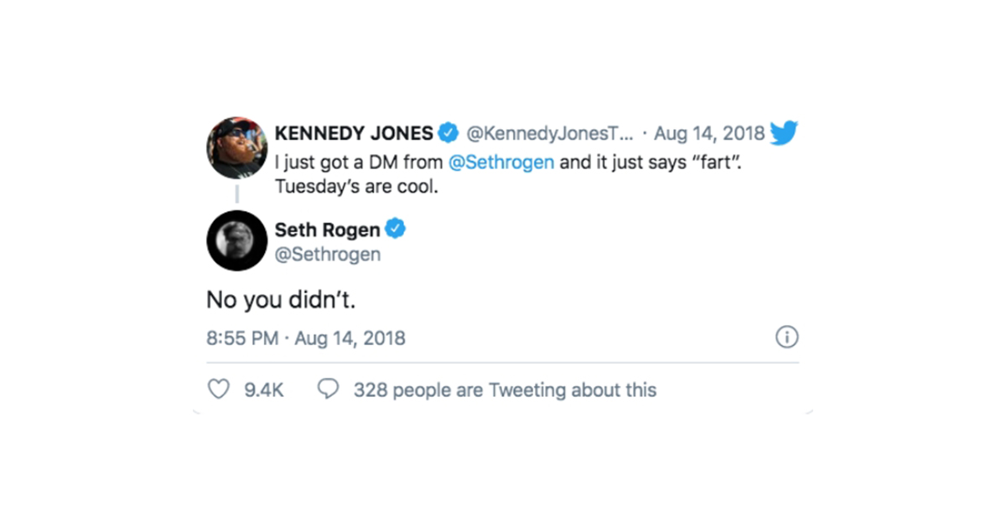This screenshot has width=1006, height=526.
Task: Click the top Aug 14, 2018 date
Action: 709,133
